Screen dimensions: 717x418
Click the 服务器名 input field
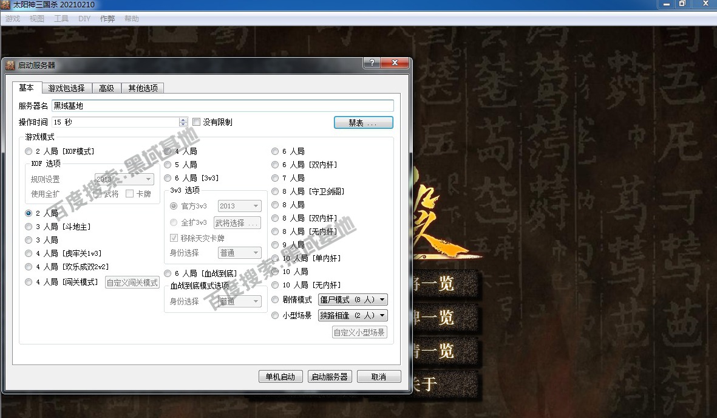(223, 106)
